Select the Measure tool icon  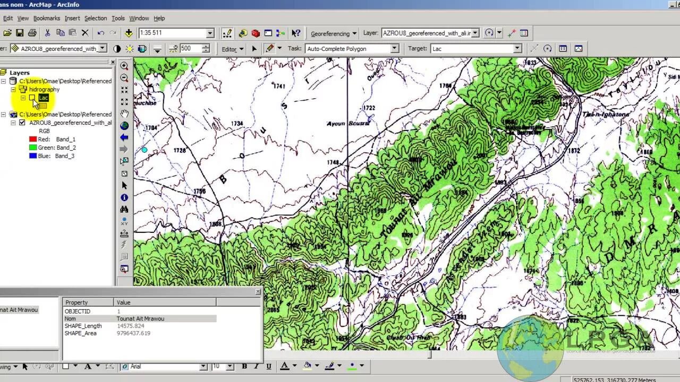pyautogui.click(x=124, y=233)
